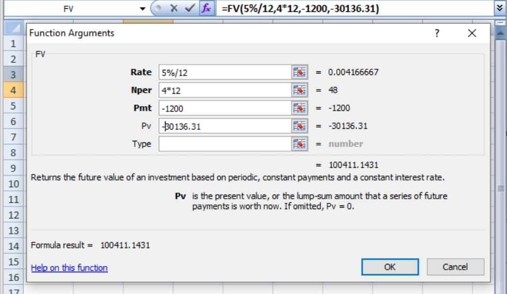Confirm formula entry with the checkmark icon

pyautogui.click(x=190, y=8)
